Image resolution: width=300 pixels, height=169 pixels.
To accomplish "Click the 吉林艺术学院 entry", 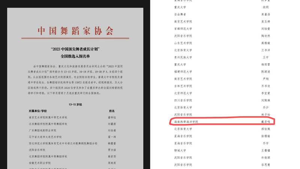I will pyautogui.click(x=183, y=86).
